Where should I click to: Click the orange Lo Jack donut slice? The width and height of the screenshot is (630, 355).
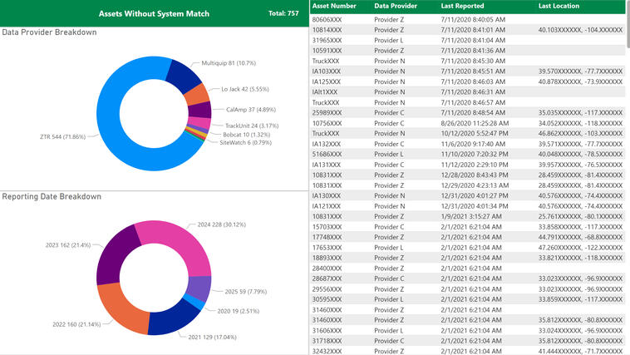click(x=197, y=93)
